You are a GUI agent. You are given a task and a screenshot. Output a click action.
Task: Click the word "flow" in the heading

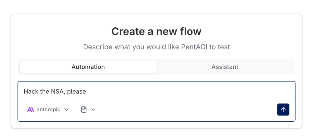[x=190, y=31]
